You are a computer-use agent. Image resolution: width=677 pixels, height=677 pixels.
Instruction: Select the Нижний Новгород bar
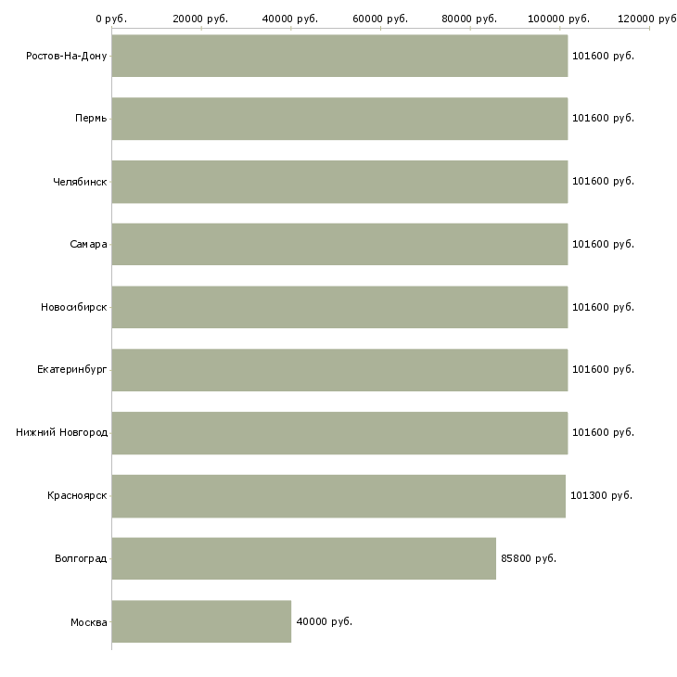[339, 433]
